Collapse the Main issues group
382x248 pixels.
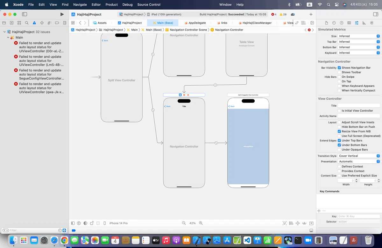click(8, 38)
